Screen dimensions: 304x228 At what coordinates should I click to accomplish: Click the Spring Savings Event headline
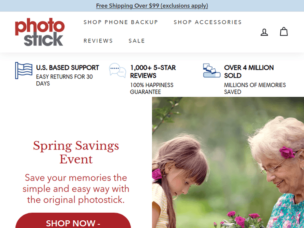76,152
